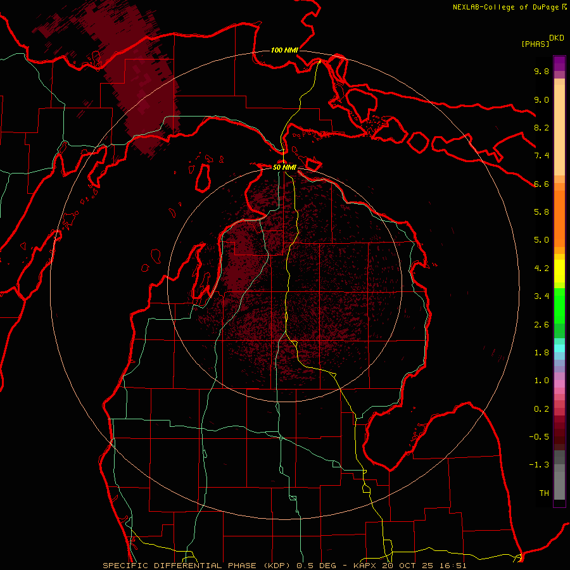Click the 2.6 scale value
Screen dimensions: 570x570
pos(541,325)
